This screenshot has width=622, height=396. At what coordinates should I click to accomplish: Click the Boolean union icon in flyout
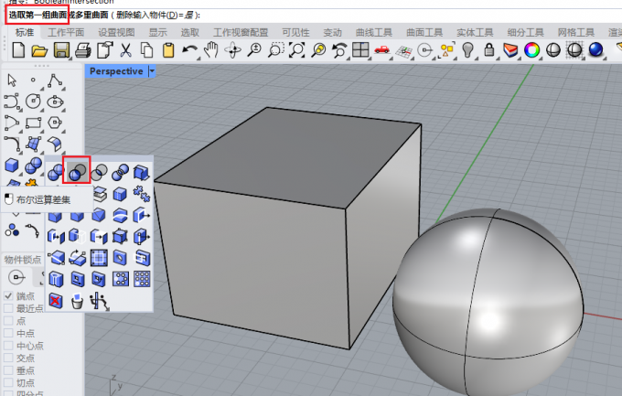tap(56, 172)
